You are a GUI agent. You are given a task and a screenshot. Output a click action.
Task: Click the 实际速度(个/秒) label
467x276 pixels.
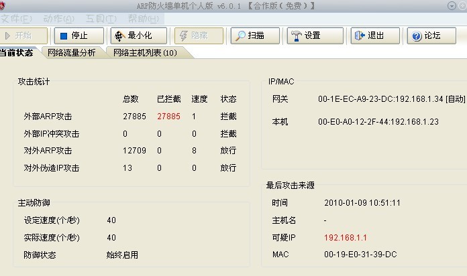click(x=52, y=238)
